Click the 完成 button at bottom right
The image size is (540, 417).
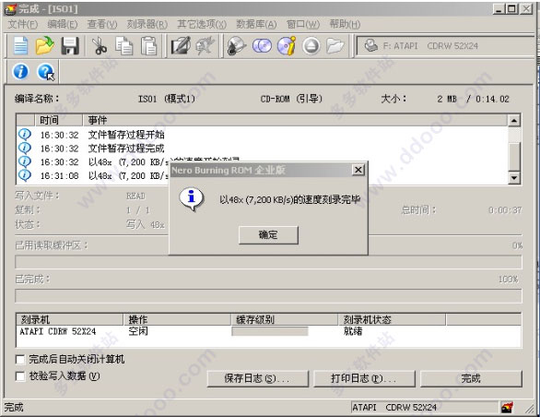coord(471,379)
